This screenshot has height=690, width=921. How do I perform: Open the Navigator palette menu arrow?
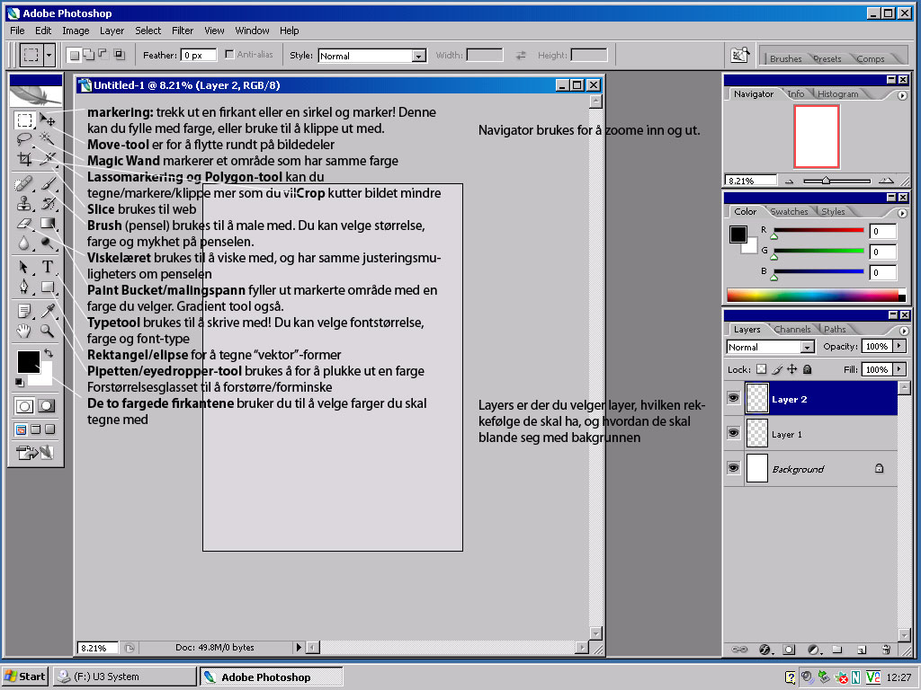click(903, 95)
